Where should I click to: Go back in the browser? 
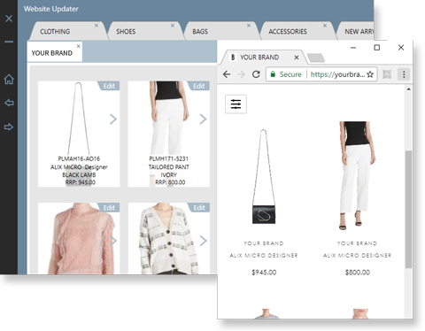(x=227, y=74)
